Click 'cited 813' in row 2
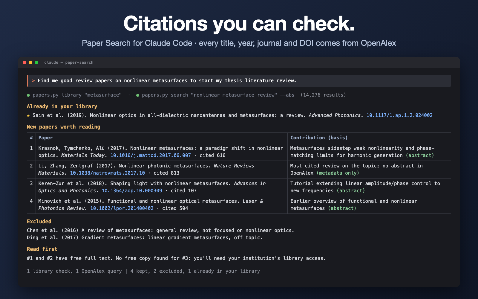This screenshot has height=299, width=478. click(167, 173)
